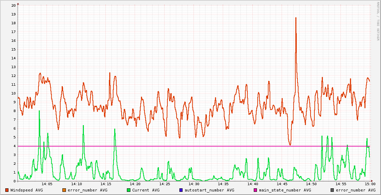The height and width of the screenshot is (195, 381).
Task: Click the red Windspeed AVG legend swatch
Action: (7, 190)
